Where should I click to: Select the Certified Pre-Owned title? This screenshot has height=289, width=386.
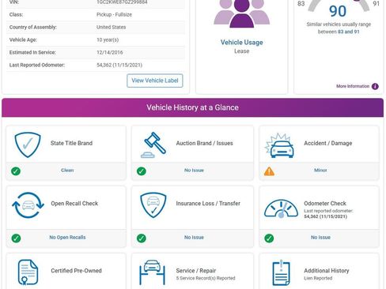click(x=76, y=271)
